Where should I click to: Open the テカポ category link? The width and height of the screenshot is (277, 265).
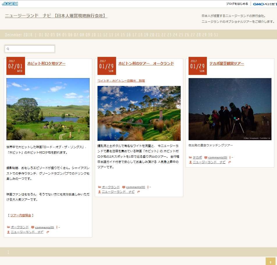[197, 158]
